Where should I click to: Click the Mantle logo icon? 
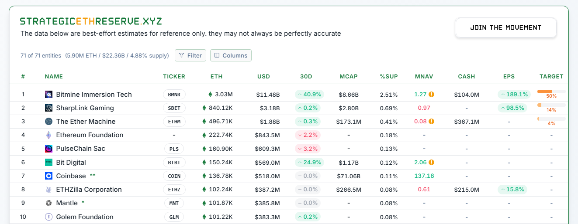coord(48,203)
